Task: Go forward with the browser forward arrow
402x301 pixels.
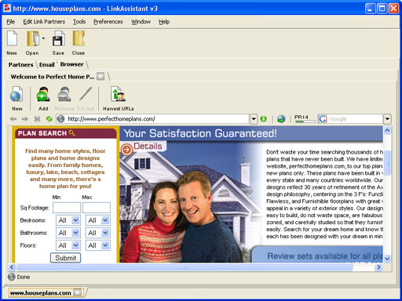Action: click(25, 119)
